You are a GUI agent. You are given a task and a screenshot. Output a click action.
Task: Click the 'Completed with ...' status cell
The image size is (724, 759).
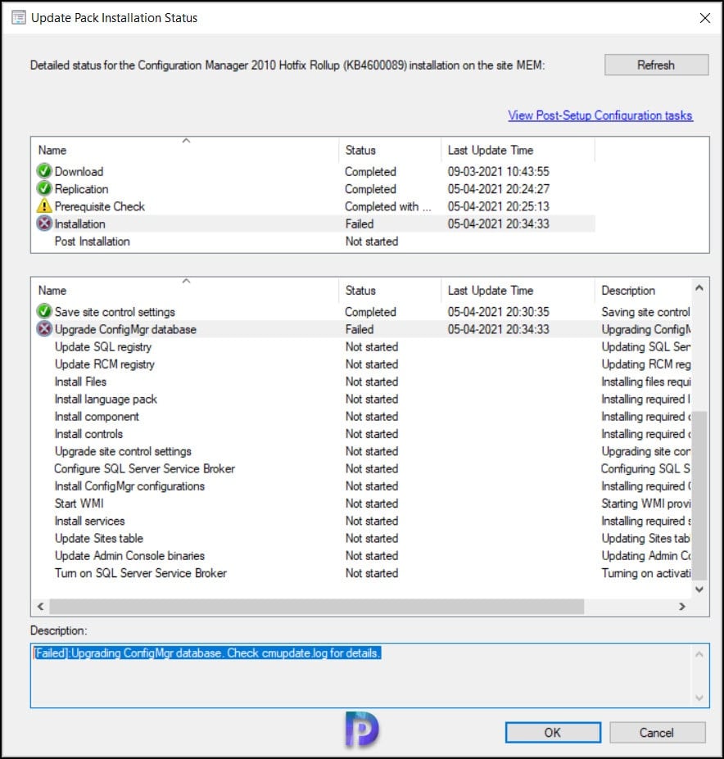coord(388,206)
